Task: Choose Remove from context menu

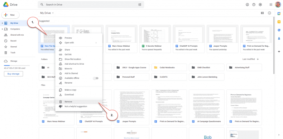Action: [x=79, y=102]
